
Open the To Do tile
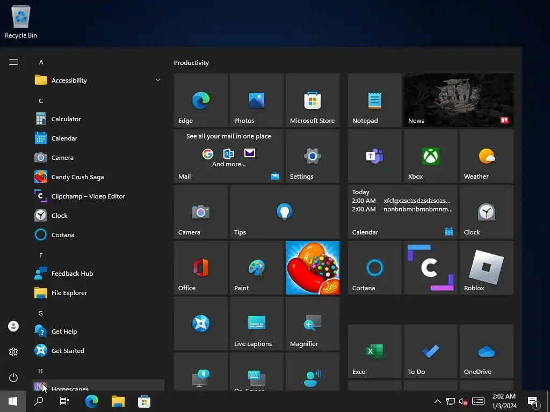430,351
